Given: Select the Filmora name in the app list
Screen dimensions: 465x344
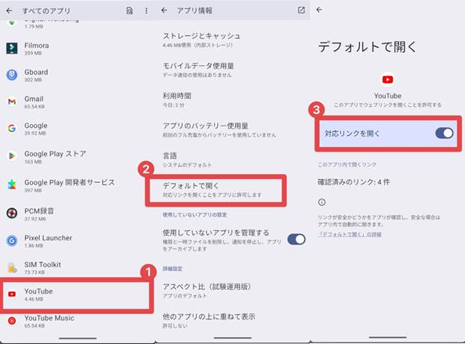Looking at the screenshot, I should coord(37,46).
